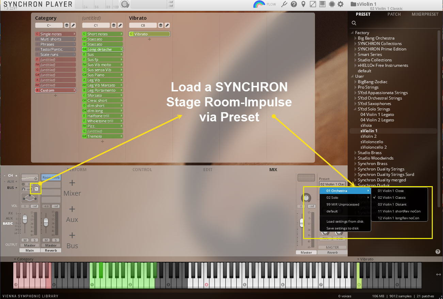Switch mixer view to BASIC
The height and width of the screenshot is (299, 443).
coord(8,224)
